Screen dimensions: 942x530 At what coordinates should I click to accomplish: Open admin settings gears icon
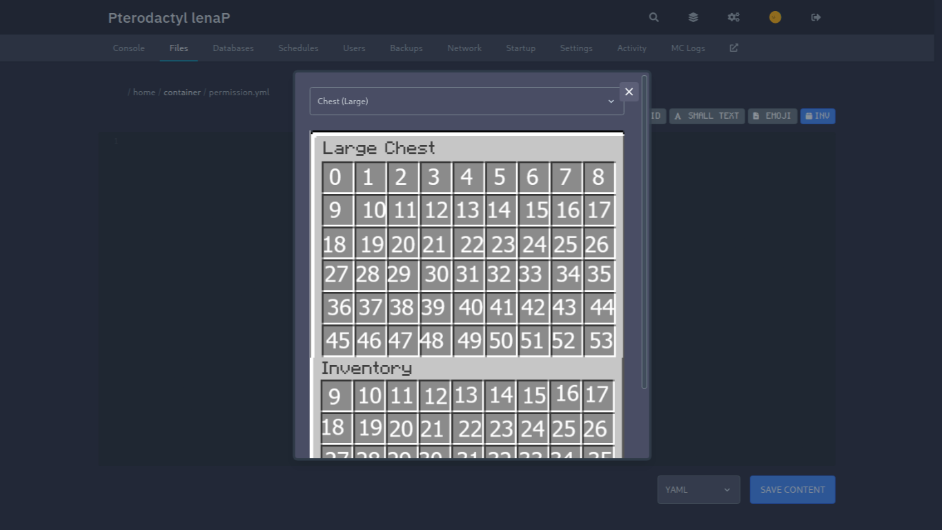point(734,17)
